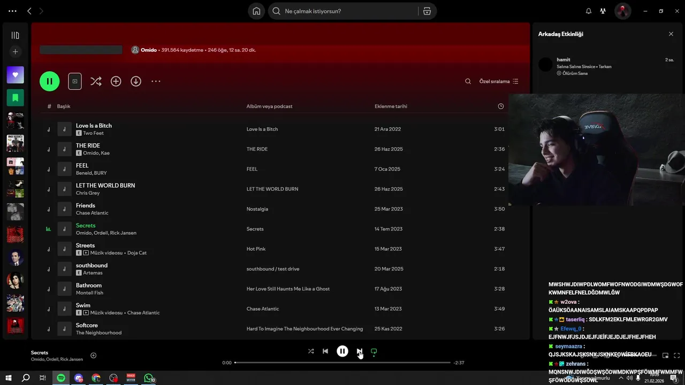Viewport: 685px width, 385px height.
Task: Add Secrets to Liked Songs plus
Action: (94, 356)
